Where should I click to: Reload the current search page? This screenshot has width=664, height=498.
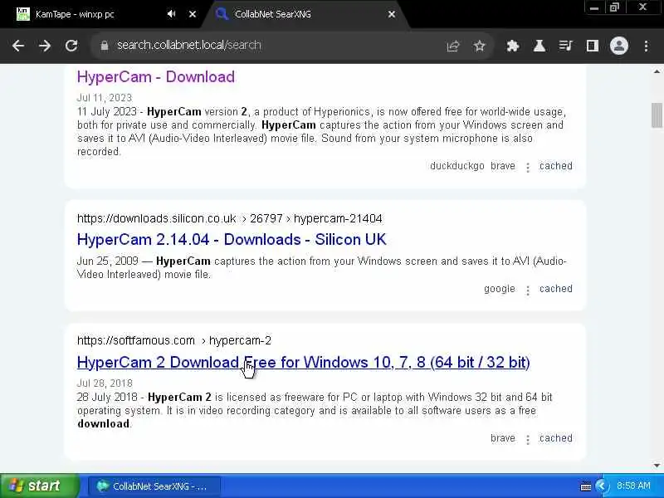coord(71,46)
